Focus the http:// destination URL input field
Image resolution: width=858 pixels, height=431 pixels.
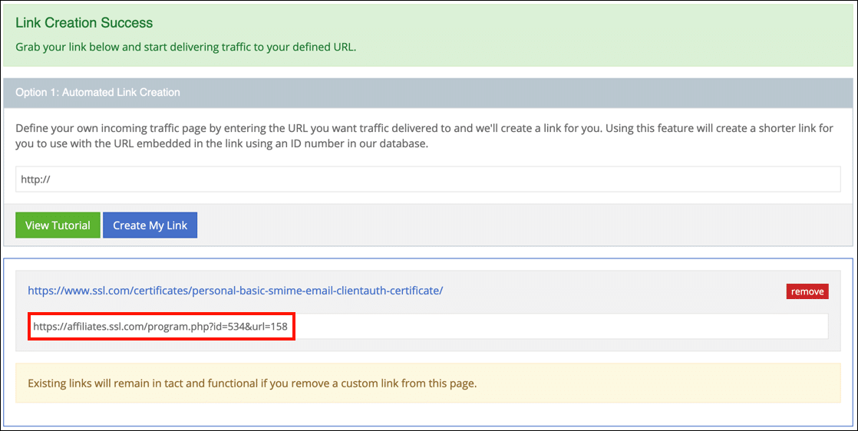tap(427, 179)
